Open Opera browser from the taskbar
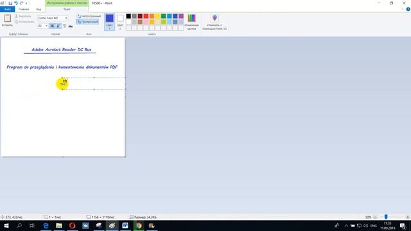This screenshot has width=411, height=231. tap(73, 225)
